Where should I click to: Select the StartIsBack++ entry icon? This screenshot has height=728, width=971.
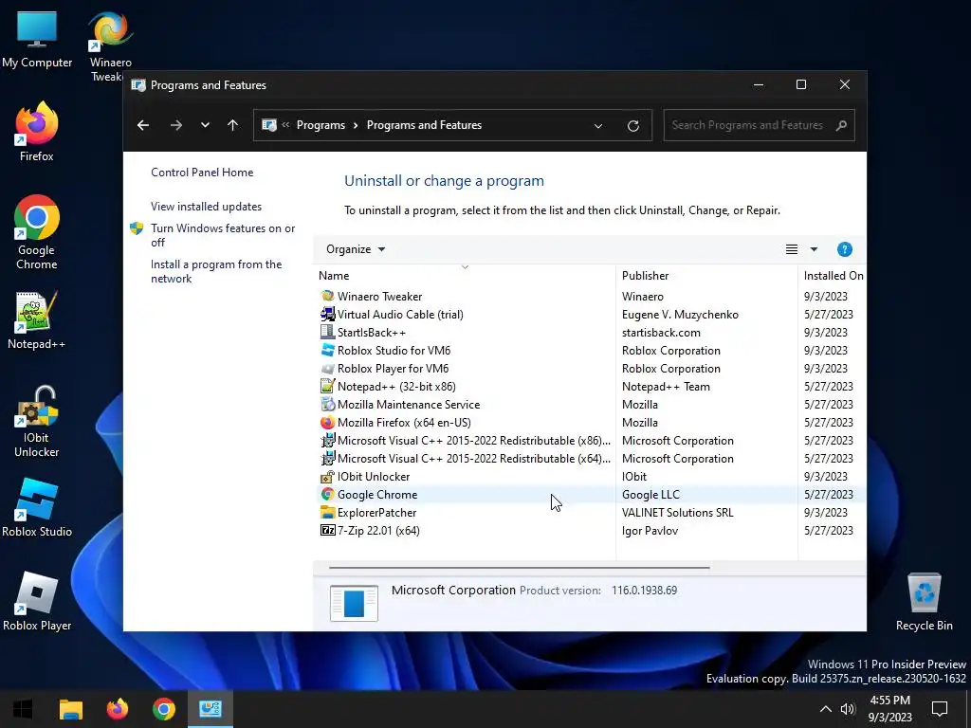click(x=327, y=332)
